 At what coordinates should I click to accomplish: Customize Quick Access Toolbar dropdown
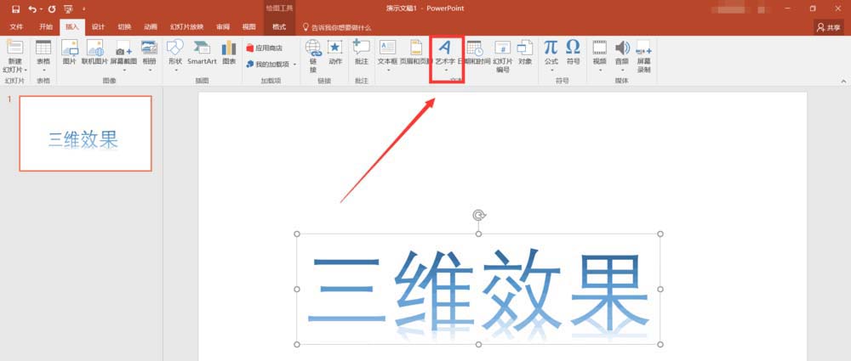84,9
